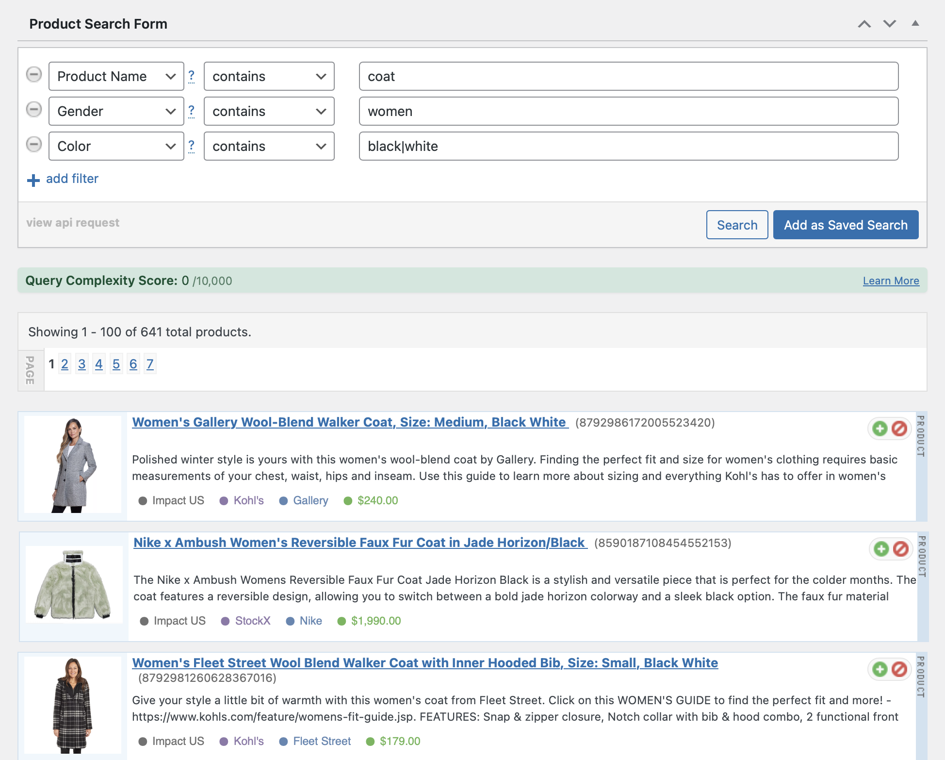Click help question mark beside Color field
945x760 pixels.
point(192,146)
